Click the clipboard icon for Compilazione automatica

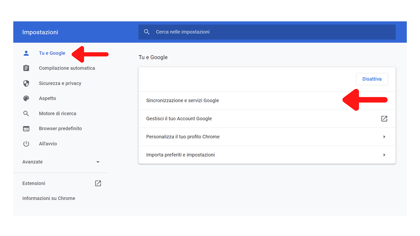pos(26,68)
